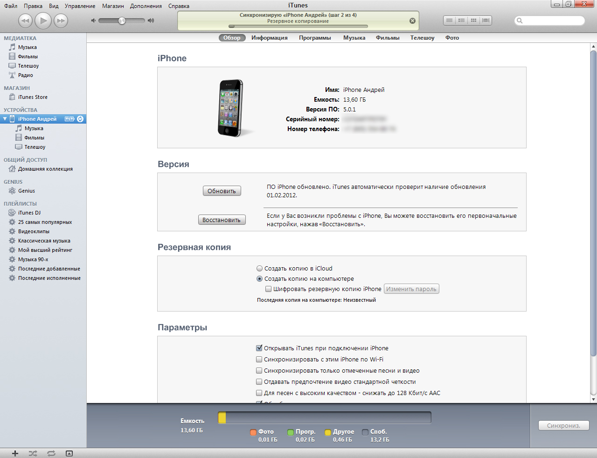Switch to the device Музыка tab
This screenshot has height=458, width=597.
pyautogui.click(x=354, y=38)
